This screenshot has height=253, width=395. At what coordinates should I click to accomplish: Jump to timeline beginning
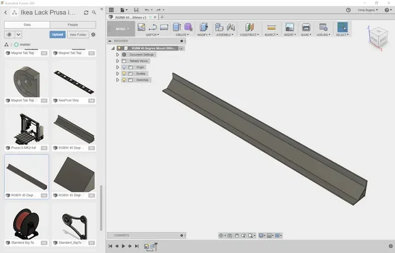point(110,246)
